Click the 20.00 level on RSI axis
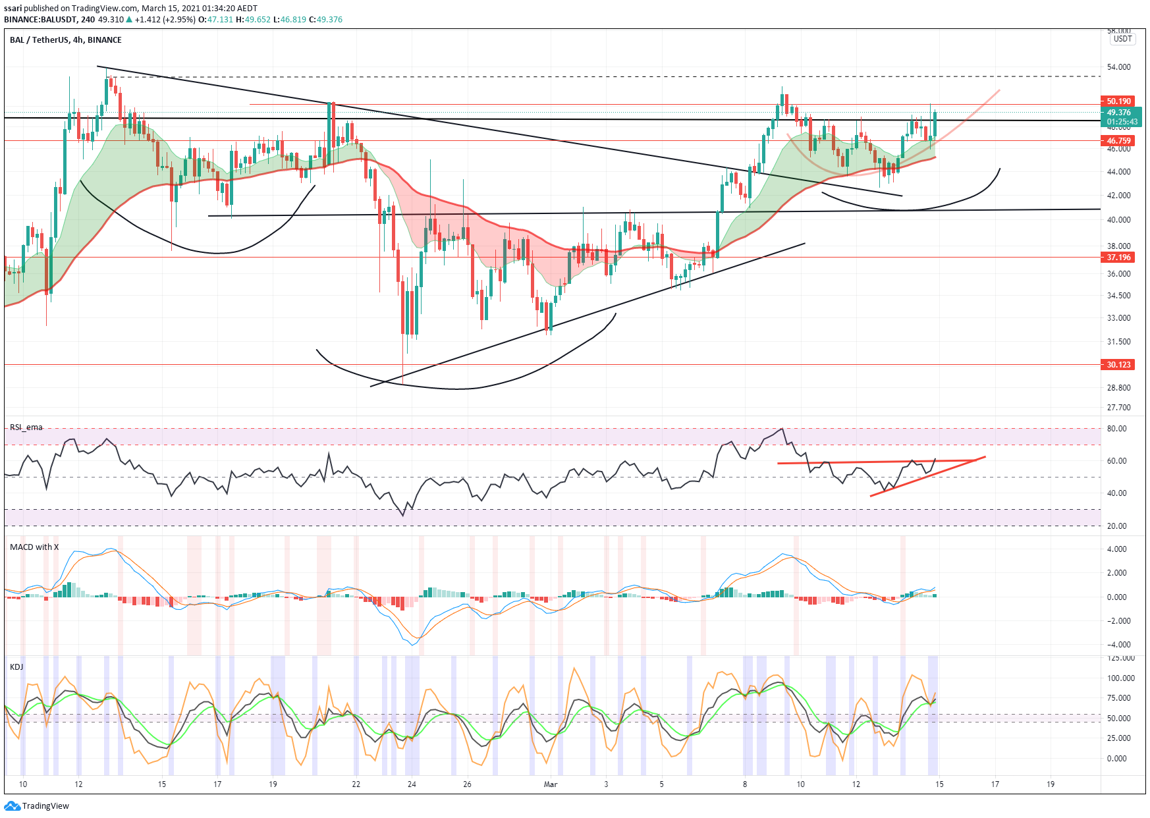Screen dimensions: 1150x818 point(1117,526)
